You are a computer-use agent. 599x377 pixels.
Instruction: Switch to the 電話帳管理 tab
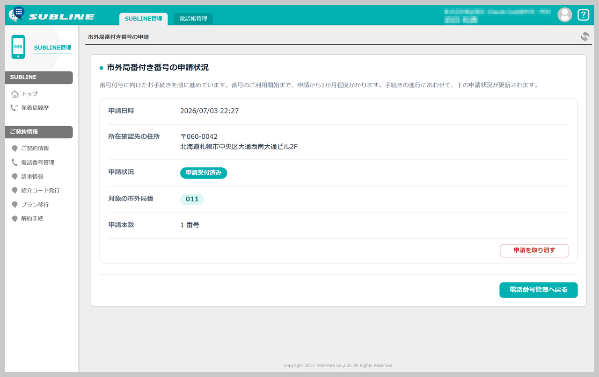193,19
